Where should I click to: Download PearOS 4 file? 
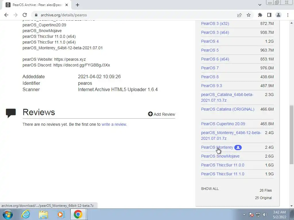click(x=210, y=41)
